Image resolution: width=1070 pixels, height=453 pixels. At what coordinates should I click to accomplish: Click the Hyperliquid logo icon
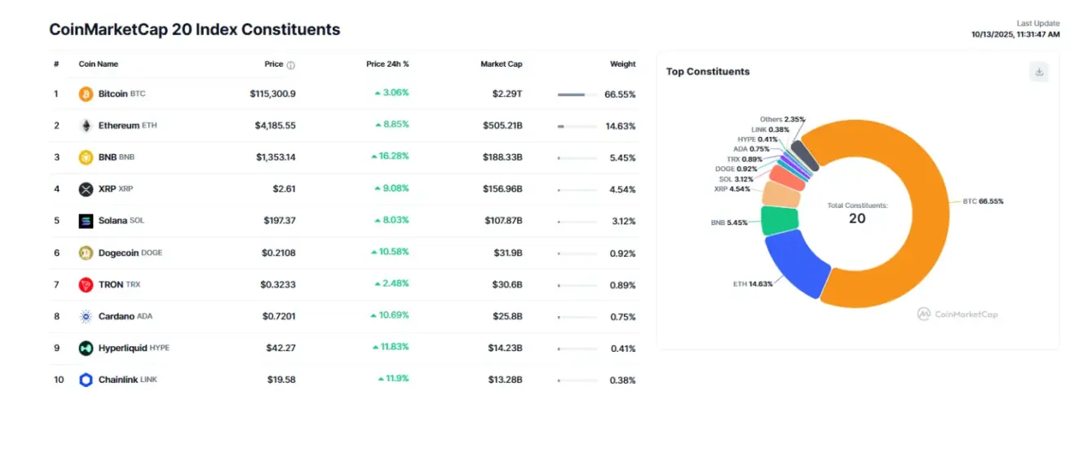[x=86, y=348]
